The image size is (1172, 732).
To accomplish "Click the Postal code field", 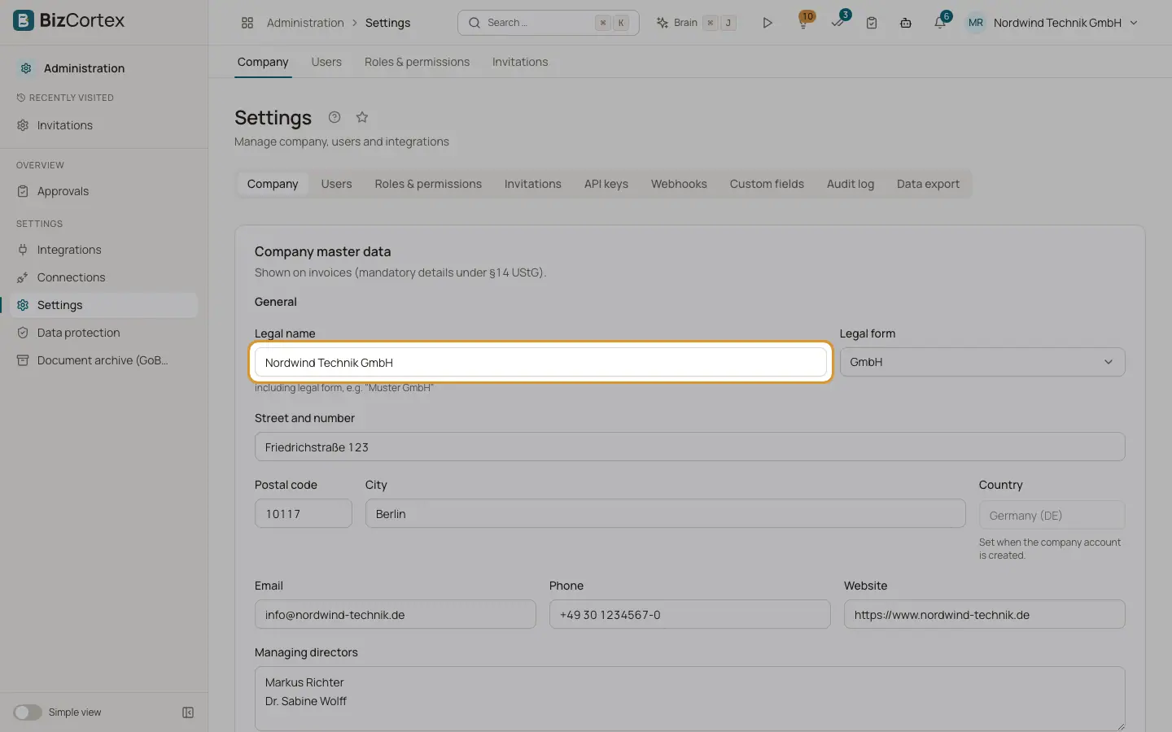I will click(304, 514).
